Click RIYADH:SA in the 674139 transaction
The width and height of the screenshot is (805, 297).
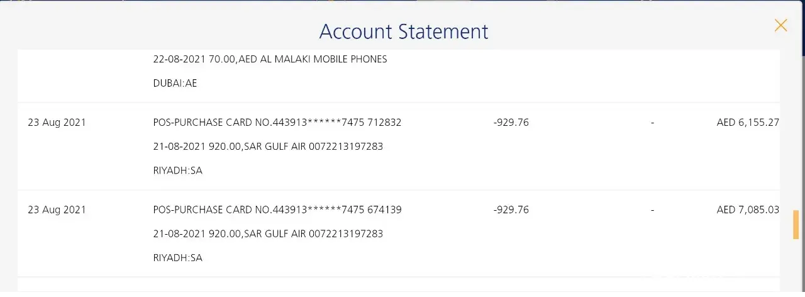[177, 257]
